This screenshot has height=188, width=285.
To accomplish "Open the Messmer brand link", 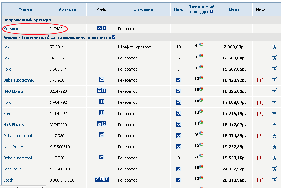I will click(x=11, y=29).
